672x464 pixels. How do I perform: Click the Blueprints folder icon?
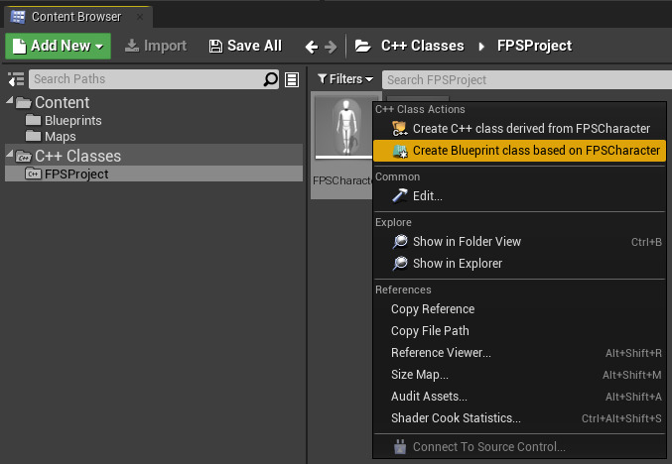click(34, 120)
